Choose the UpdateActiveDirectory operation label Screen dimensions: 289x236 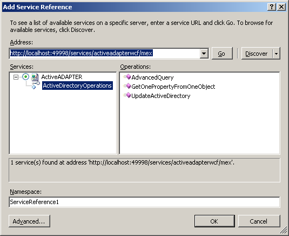point(161,96)
